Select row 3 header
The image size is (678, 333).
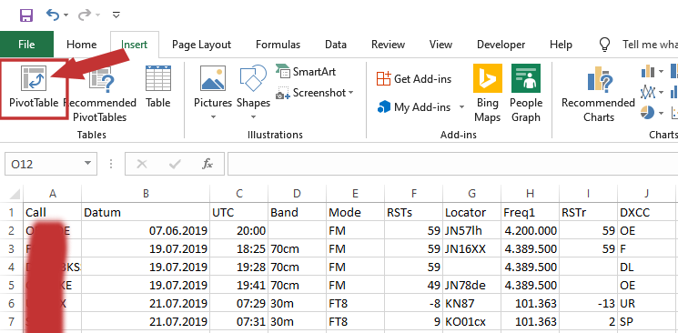pos(11,249)
